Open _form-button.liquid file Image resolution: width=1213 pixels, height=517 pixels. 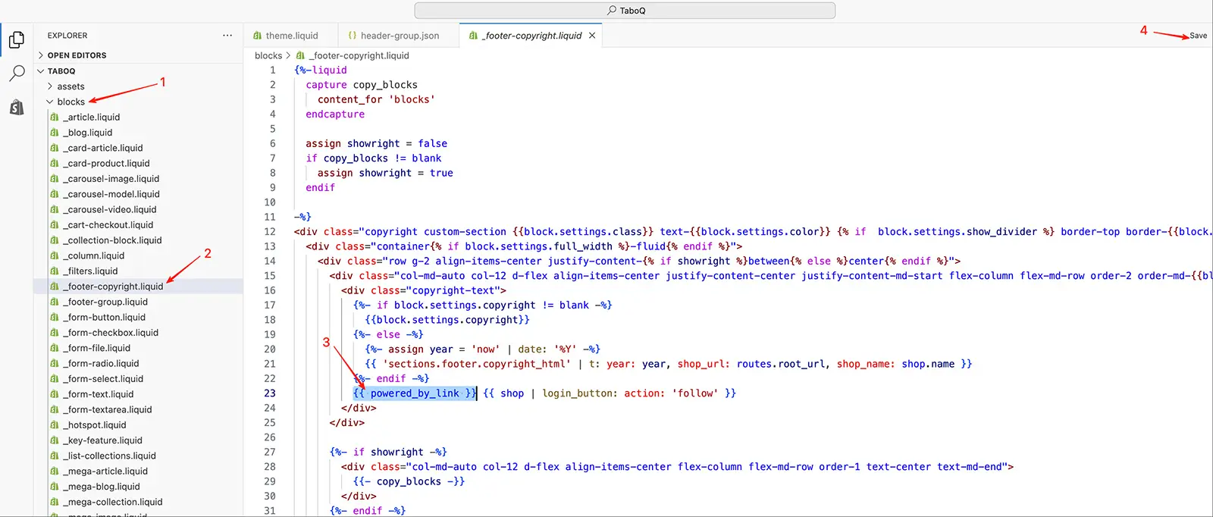[105, 317]
